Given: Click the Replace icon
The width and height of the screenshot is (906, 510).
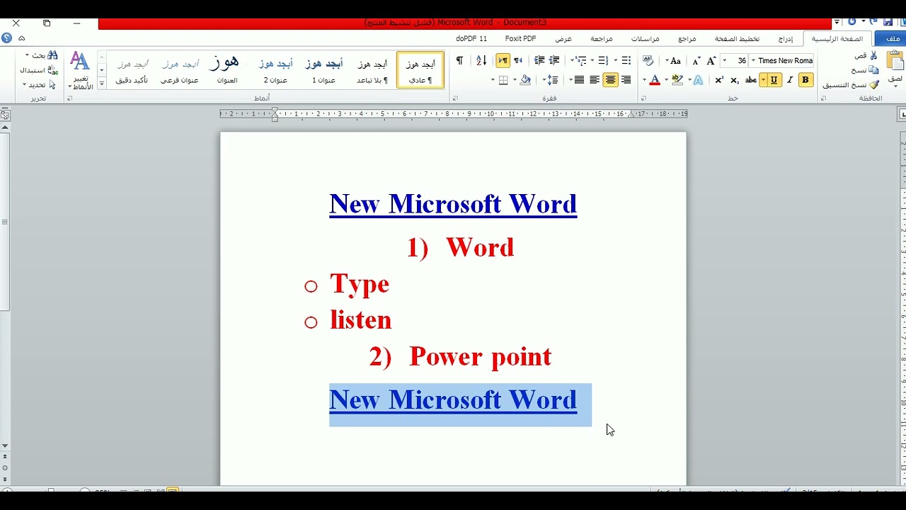Looking at the screenshot, I should point(52,70).
